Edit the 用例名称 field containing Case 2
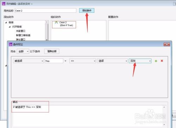 pos(45,11)
